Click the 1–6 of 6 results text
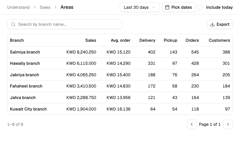 pyautogui.click(x=15, y=124)
